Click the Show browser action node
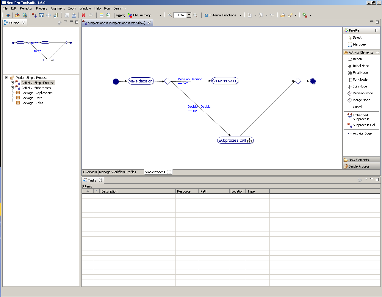Screen dimensions: 382x297 [225, 81]
